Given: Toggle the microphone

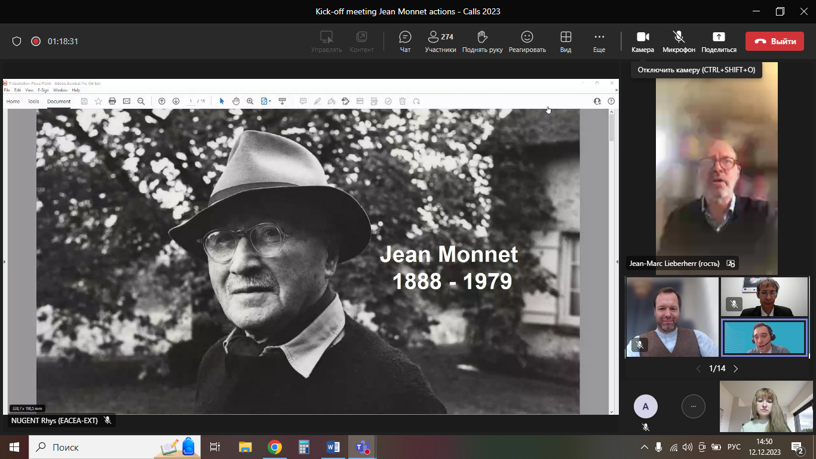Looking at the screenshot, I should point(679,41).
